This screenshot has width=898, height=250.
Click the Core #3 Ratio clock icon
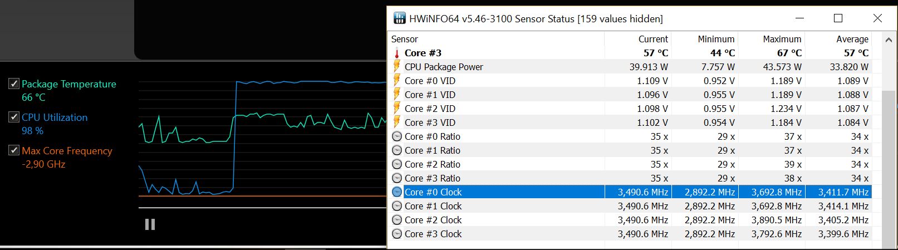pos(397,178)
